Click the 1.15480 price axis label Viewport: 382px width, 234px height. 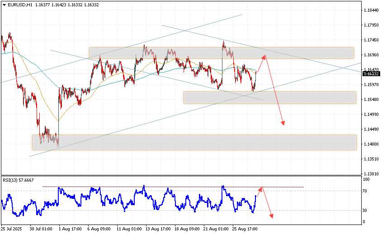[x=371, y=99]
